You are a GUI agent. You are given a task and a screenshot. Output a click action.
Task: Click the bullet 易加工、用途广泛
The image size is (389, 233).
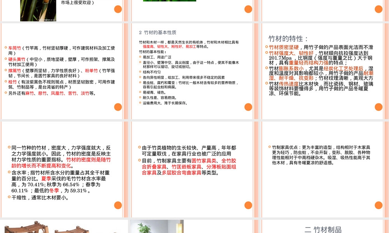pos(157,57)
